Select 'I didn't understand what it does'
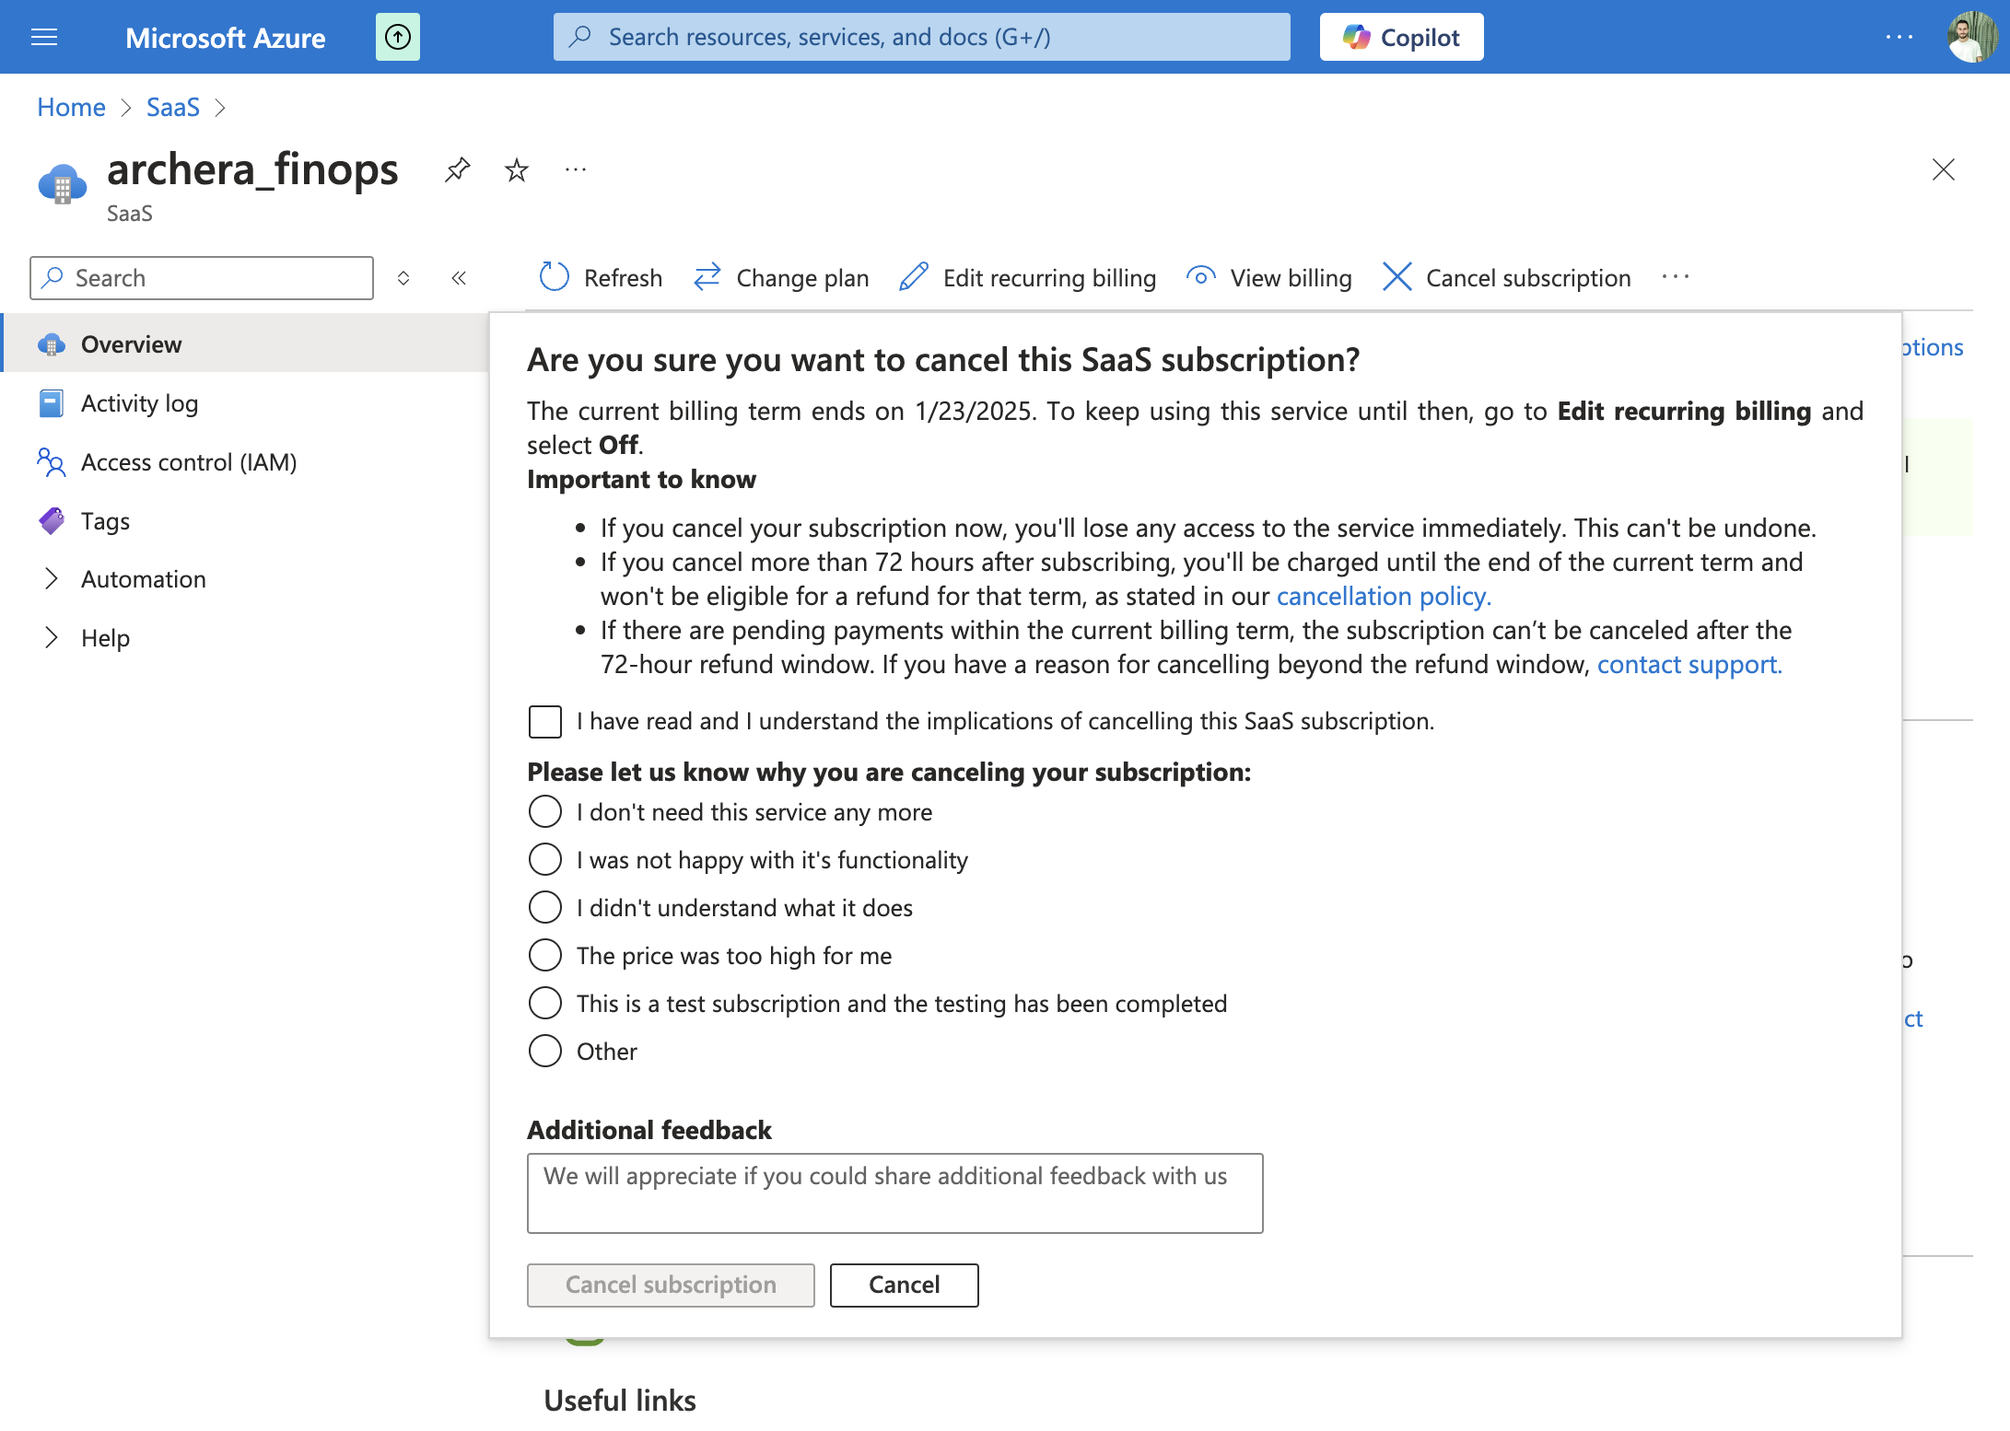 coord(545,908)
